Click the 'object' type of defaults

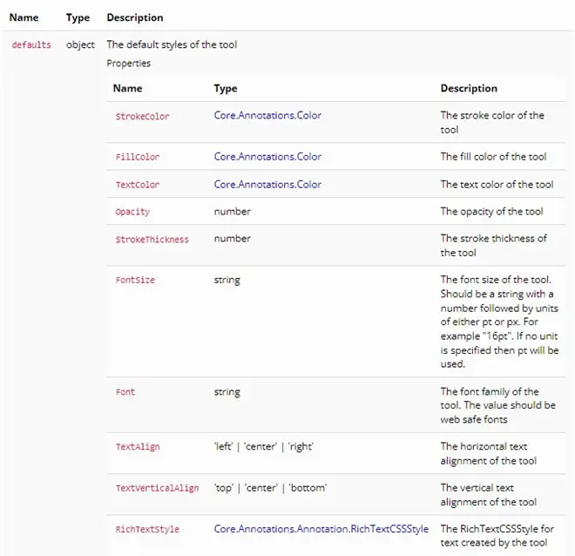80,44
